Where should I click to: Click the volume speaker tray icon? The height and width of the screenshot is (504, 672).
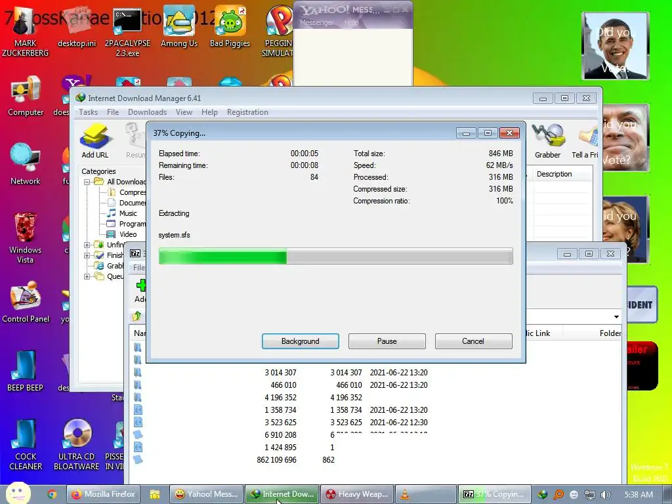[x=606, y=495]
